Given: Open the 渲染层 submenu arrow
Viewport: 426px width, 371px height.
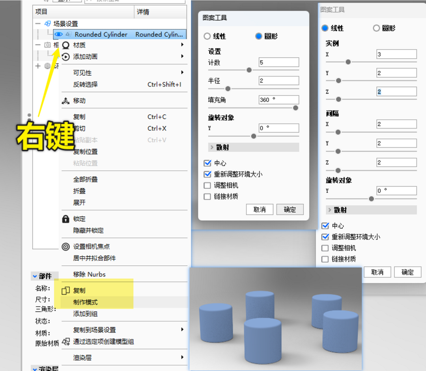Looking at the screenshot, I should point(182,357).
